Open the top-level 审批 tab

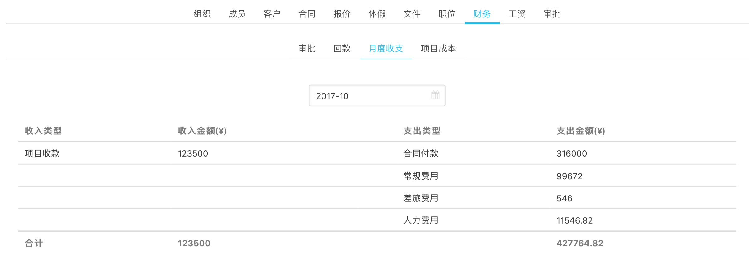tap(552, 14)
